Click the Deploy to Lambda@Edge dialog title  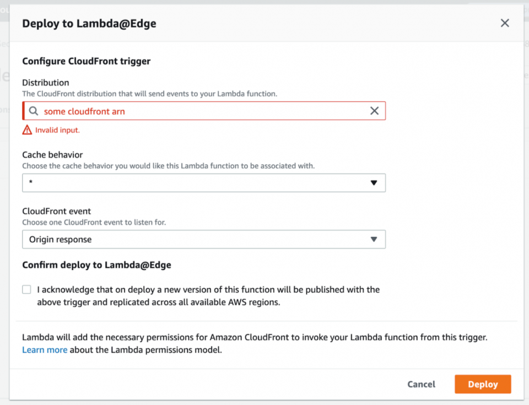[89, 23]
